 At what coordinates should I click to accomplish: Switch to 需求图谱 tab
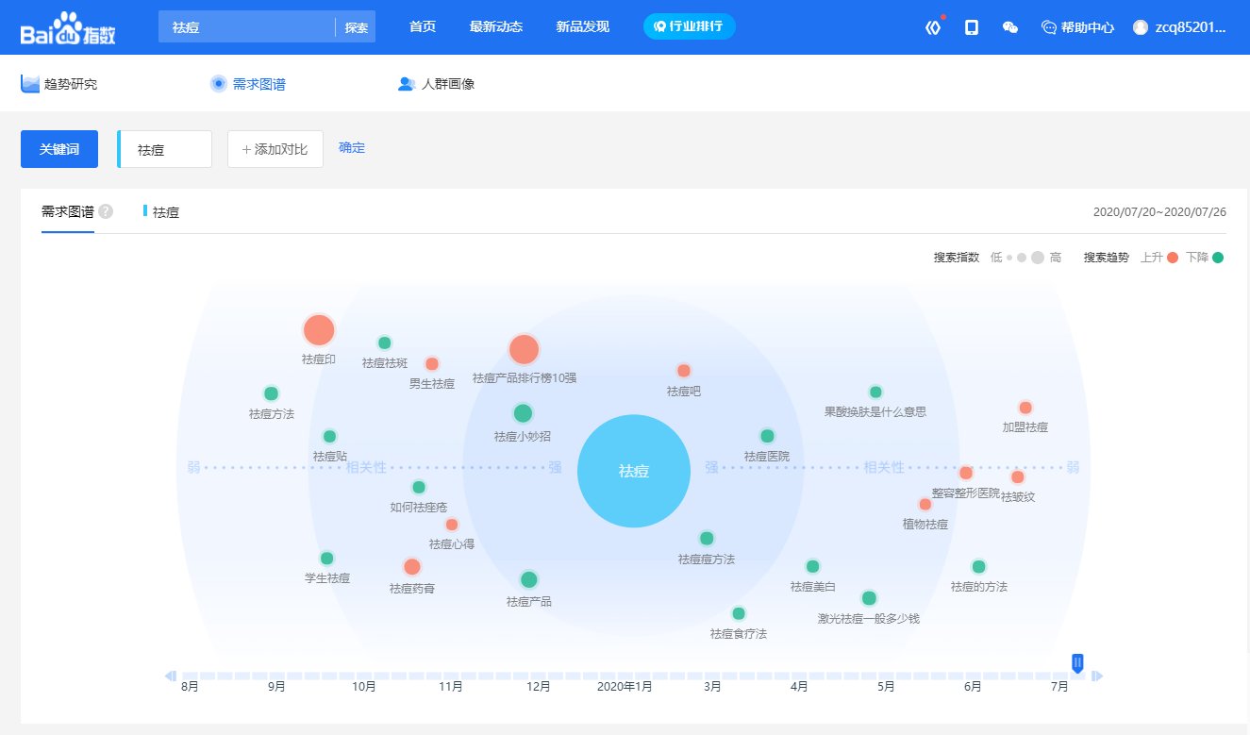click(x=248, y=84)
